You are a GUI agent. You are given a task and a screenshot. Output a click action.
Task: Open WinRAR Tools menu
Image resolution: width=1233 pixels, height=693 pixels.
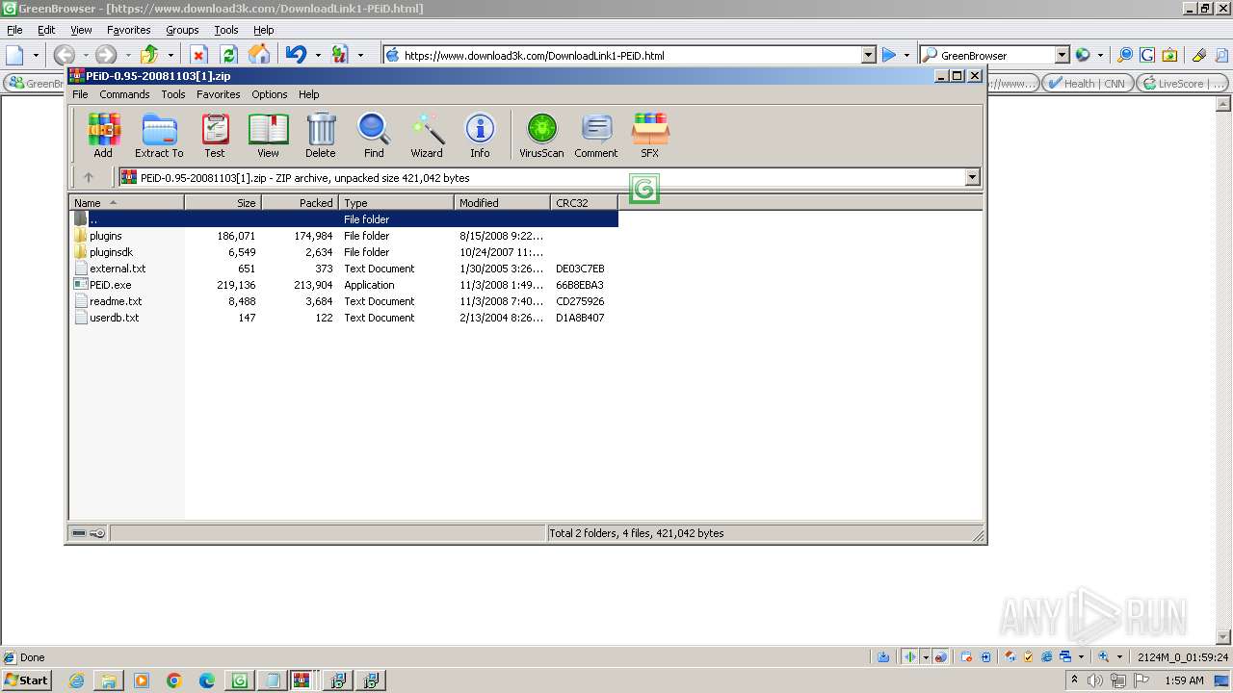tap(173, 94)
